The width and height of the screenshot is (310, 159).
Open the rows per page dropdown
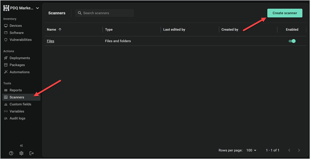pyautogui.click(x=251, y=150)
